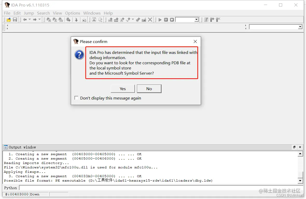Open the back-navigation history dropdown arrow
Image resolution: width=306 pixels, height=199 pixels.
(x=30, y=19)
